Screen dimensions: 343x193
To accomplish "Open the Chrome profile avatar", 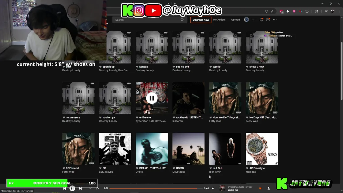I will (333, 11).
